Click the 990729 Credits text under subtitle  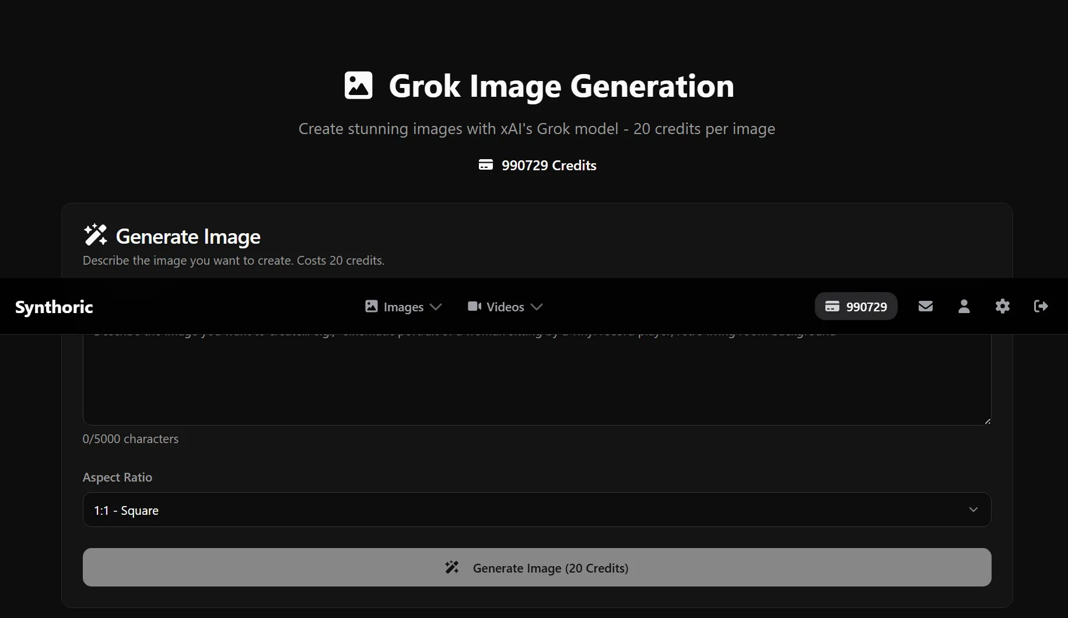pos(549,166)
